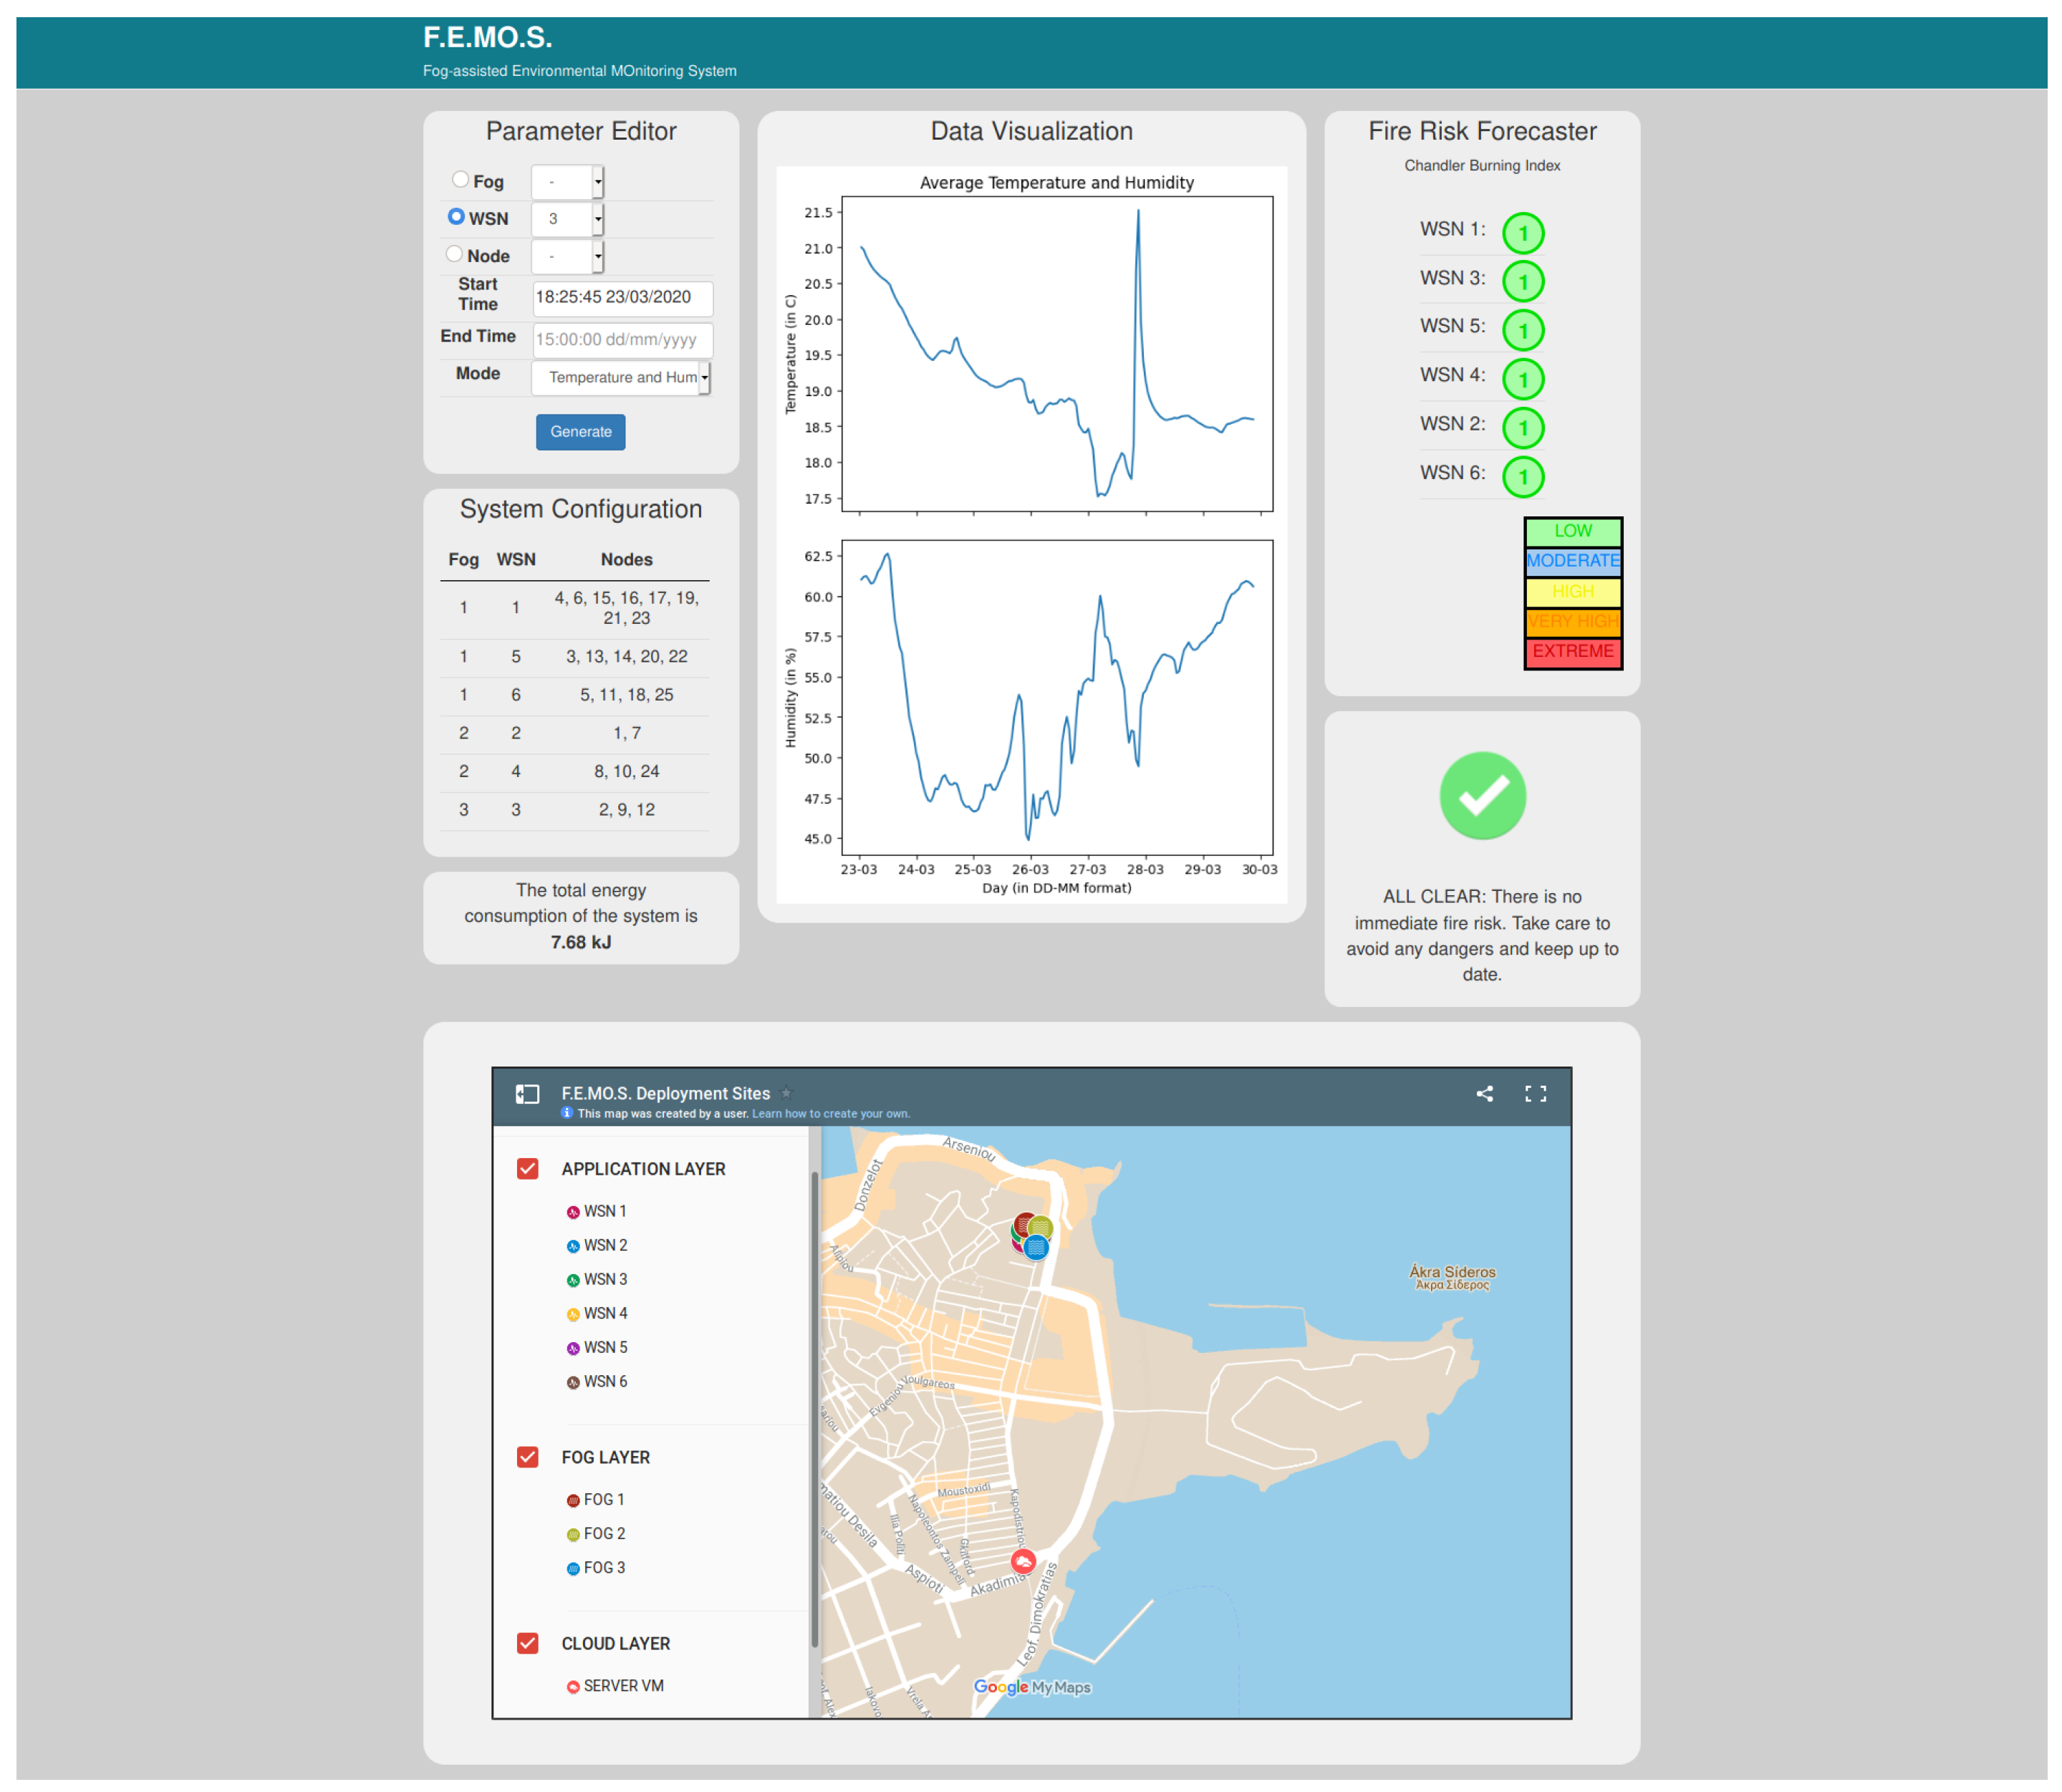
Task: Select WSN 1 in the map legend
Action: [597, 1212]
